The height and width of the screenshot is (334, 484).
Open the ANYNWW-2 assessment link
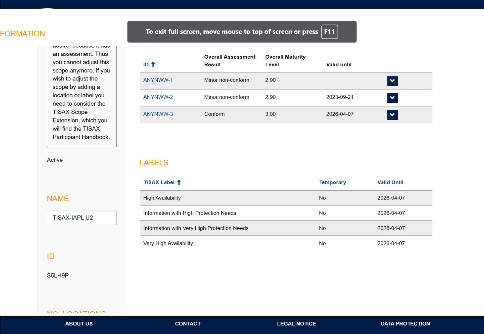point(158,97)
